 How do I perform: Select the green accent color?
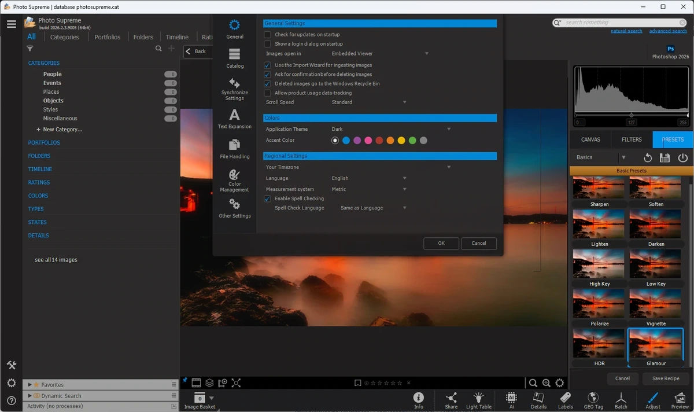pos(412,141)
